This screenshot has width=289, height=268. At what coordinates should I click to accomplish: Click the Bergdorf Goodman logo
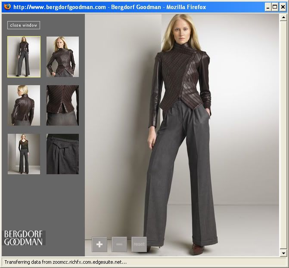[x=24, y=238]
